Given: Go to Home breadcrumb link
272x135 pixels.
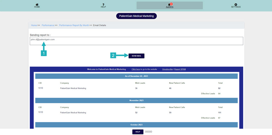Looking at the screenshot, I should [34, 25].
